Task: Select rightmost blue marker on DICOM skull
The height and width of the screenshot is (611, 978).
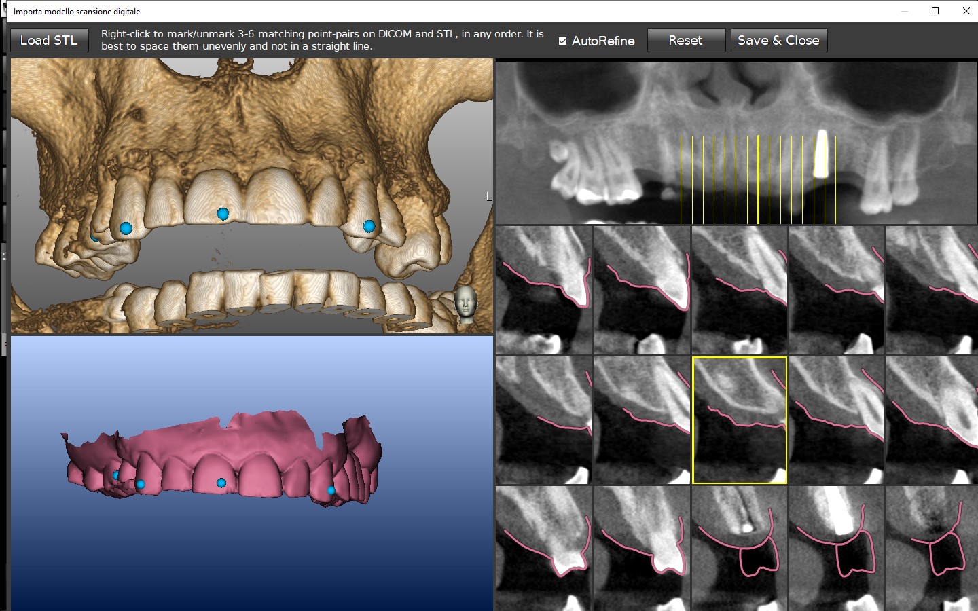Action: coord(369,226)
